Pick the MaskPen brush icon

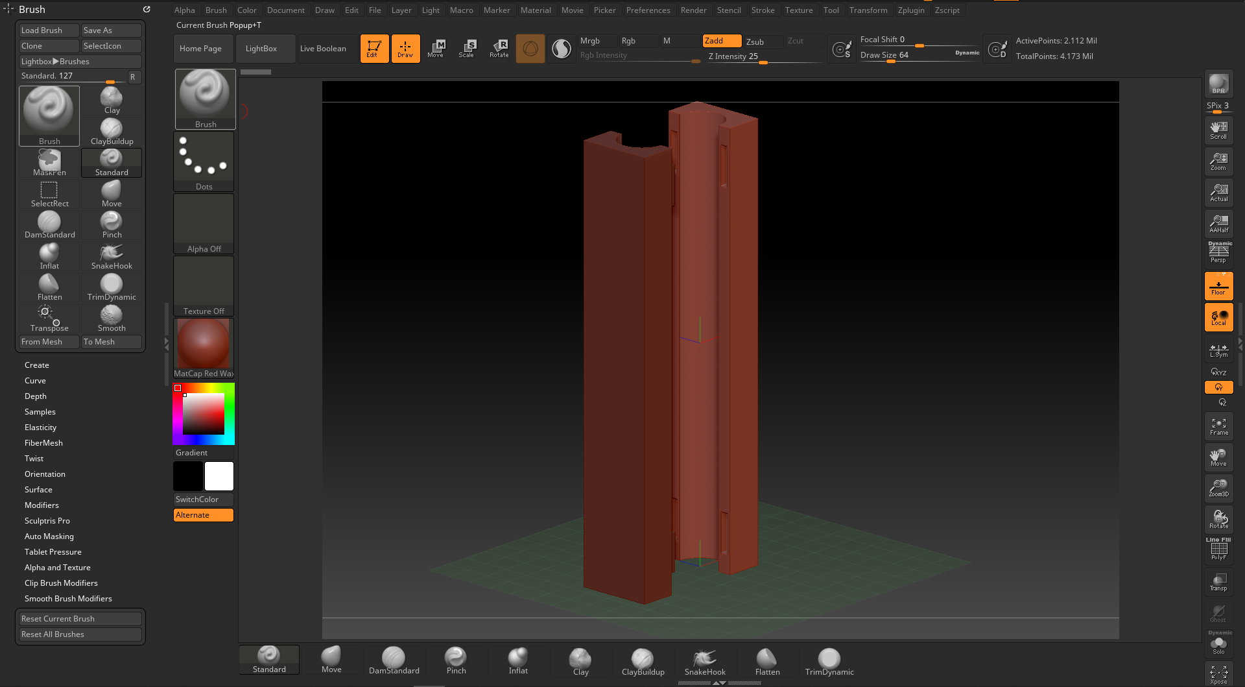pos(49,163)
